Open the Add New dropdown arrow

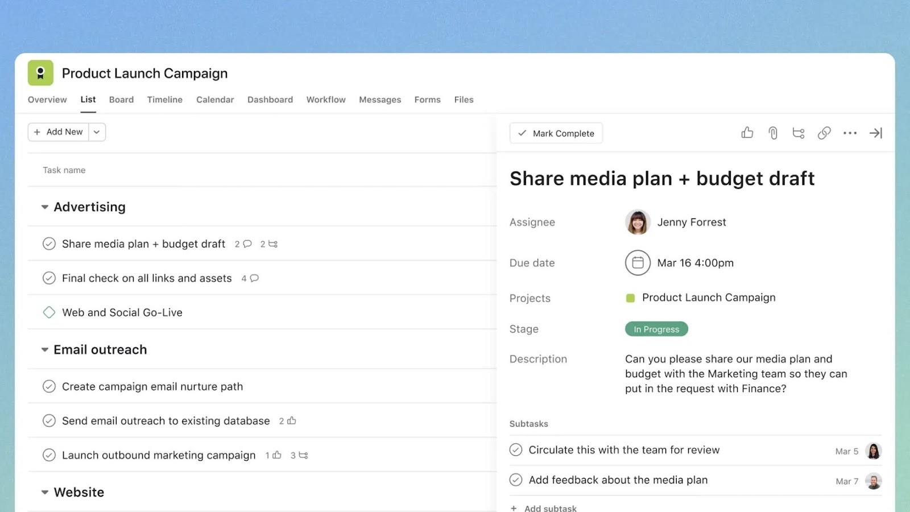click(97, 131)
